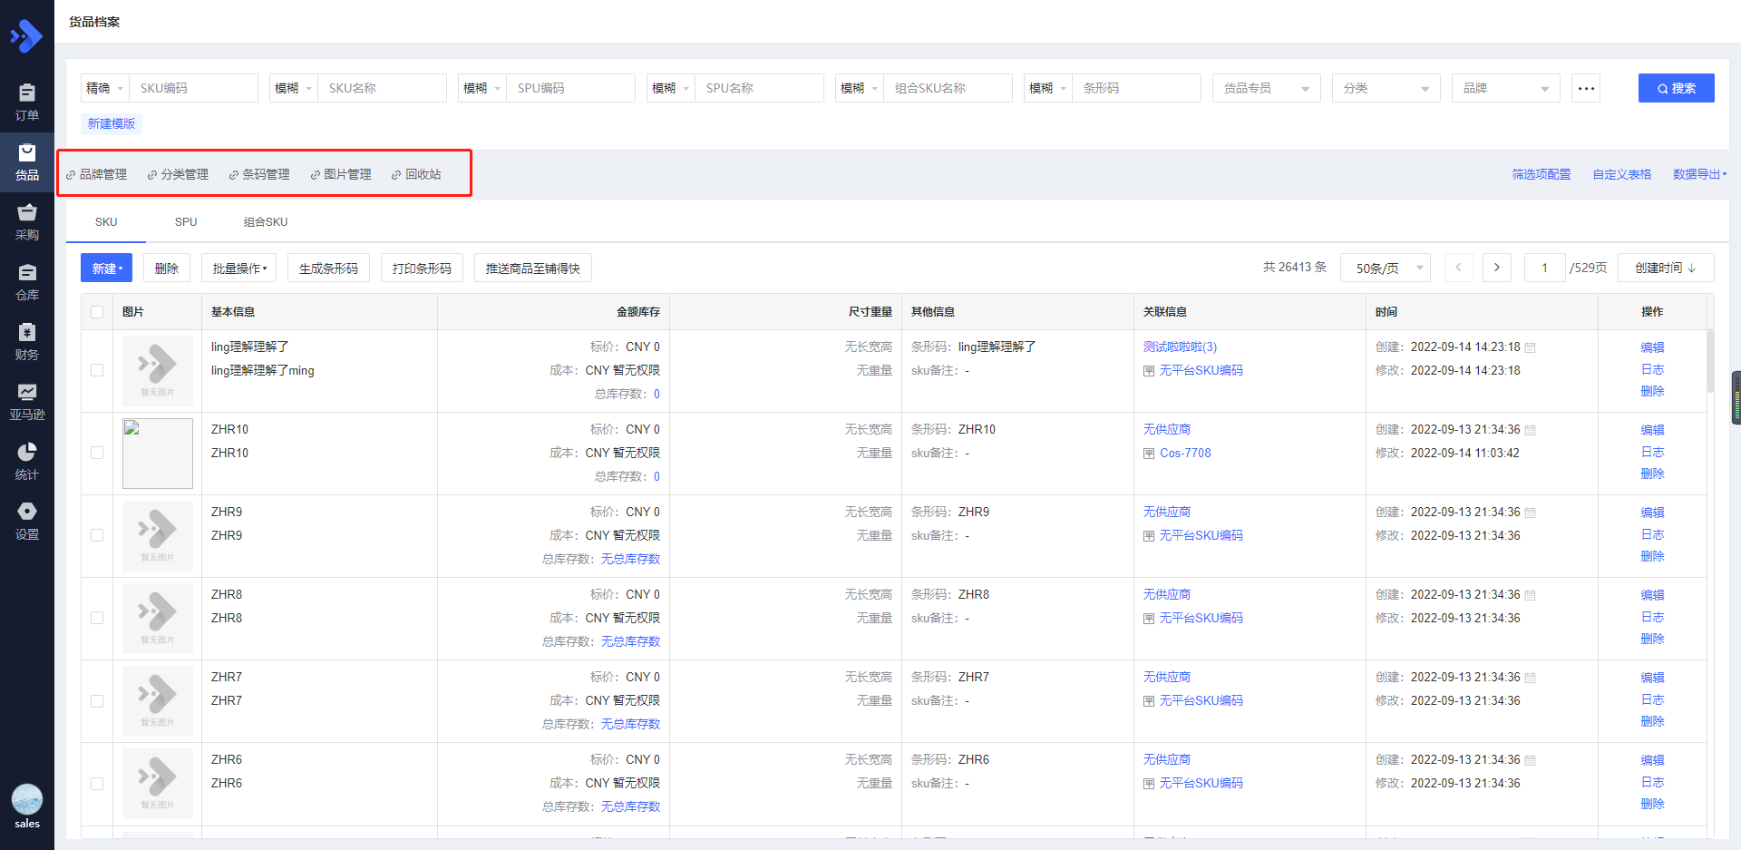1741x850 pixels.
Task: Open the 筛选项配置 filter configuration link
Action: coord(1542,174)
